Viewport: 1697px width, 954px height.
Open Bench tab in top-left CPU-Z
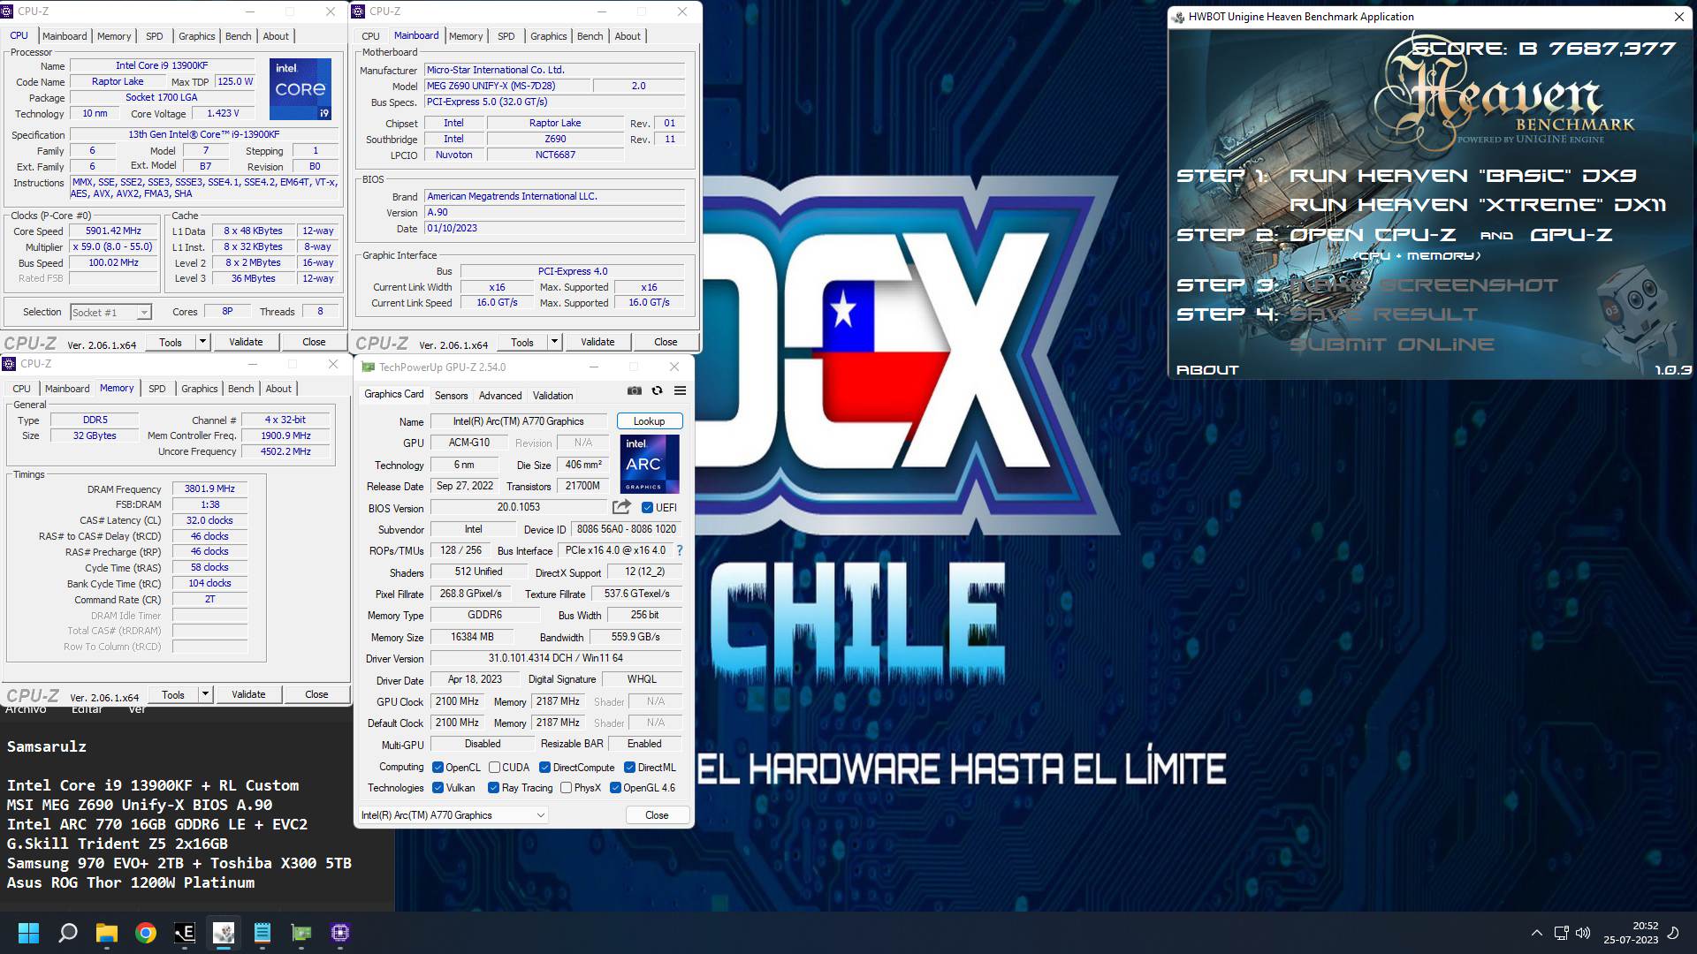(238, 36)
